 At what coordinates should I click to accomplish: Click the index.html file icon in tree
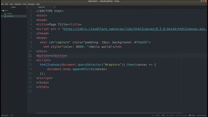point(5,16)
